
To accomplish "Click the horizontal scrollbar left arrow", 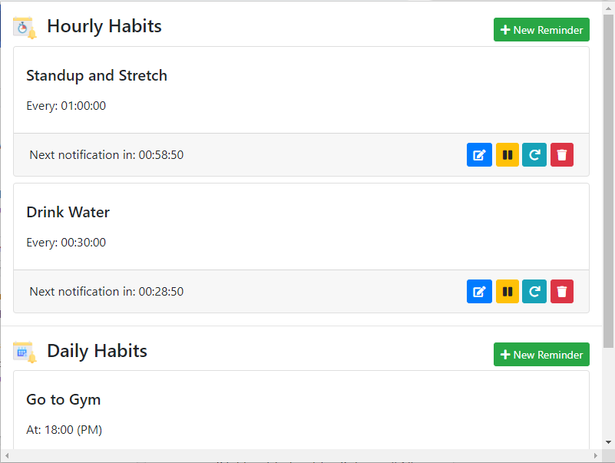I will (x=6, y=456).
